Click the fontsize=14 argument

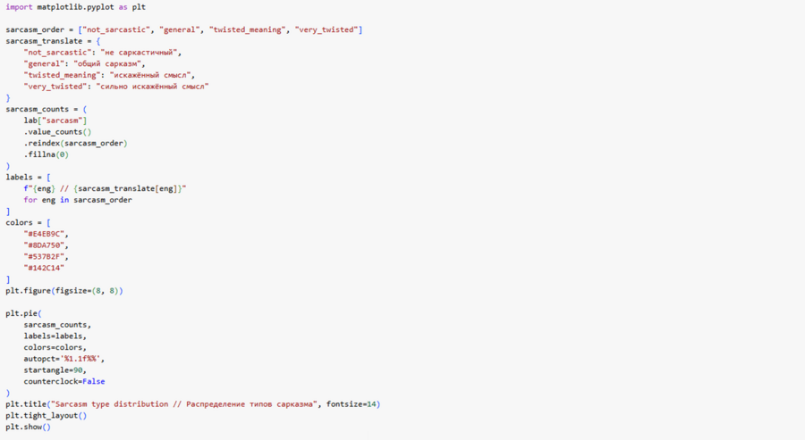pos(352,404)
